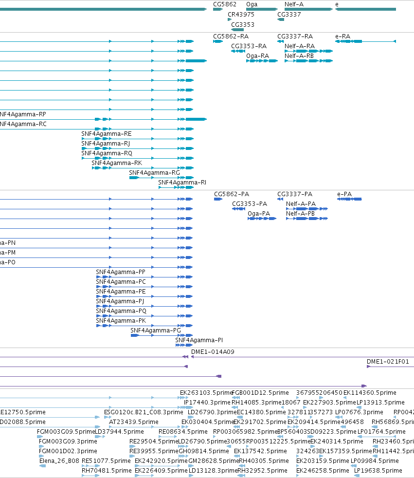Select the LP13913.5prime EST label
Viewport: 414px width, 478px height.
(x=380, y=403)
